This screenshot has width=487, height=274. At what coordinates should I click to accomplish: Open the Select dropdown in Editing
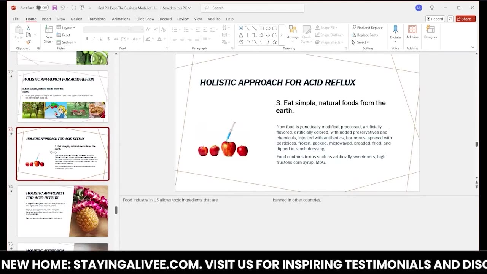click(360, 42)
